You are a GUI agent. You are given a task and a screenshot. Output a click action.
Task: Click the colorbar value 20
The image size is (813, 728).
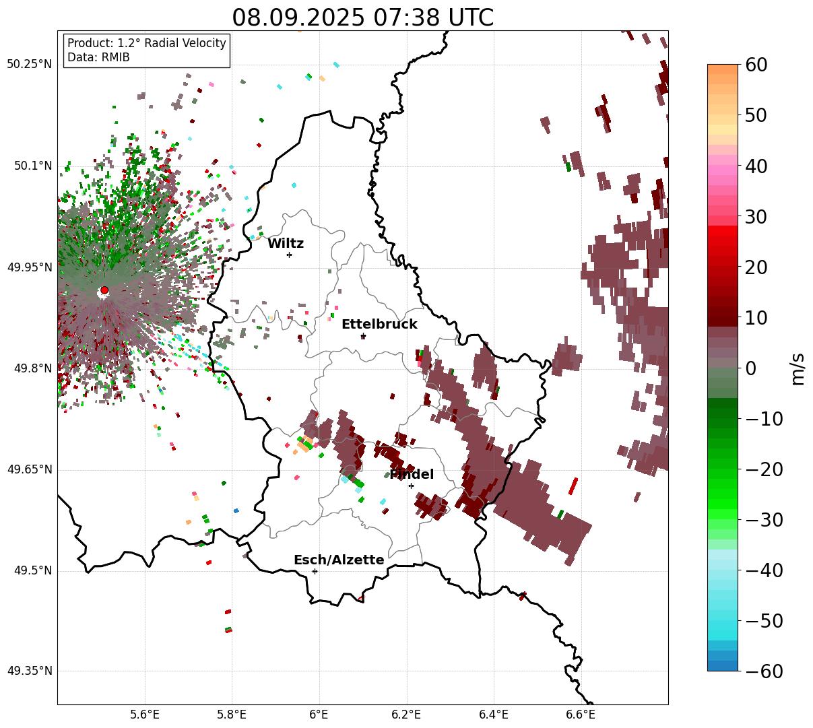(x=755, y=267)
